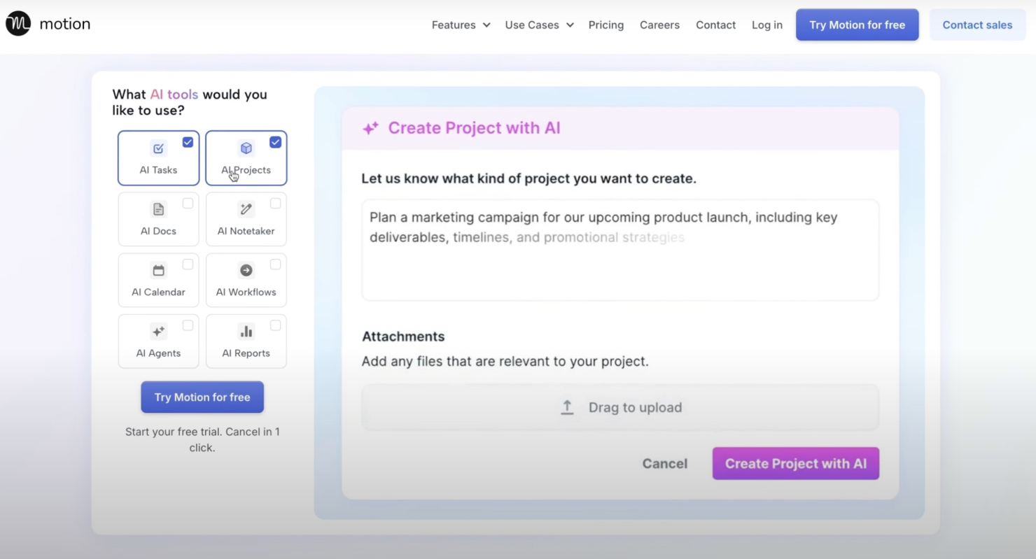Viewport: 1036px width, 559px height.
Task: Click the purple Create Project with AI button
Action: pyautogui.click(x=796, y=463)
